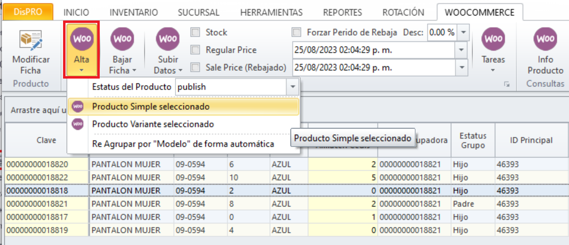
Task: Switch to the HERRAMIENTAS tab
Action: pos(271,12)
